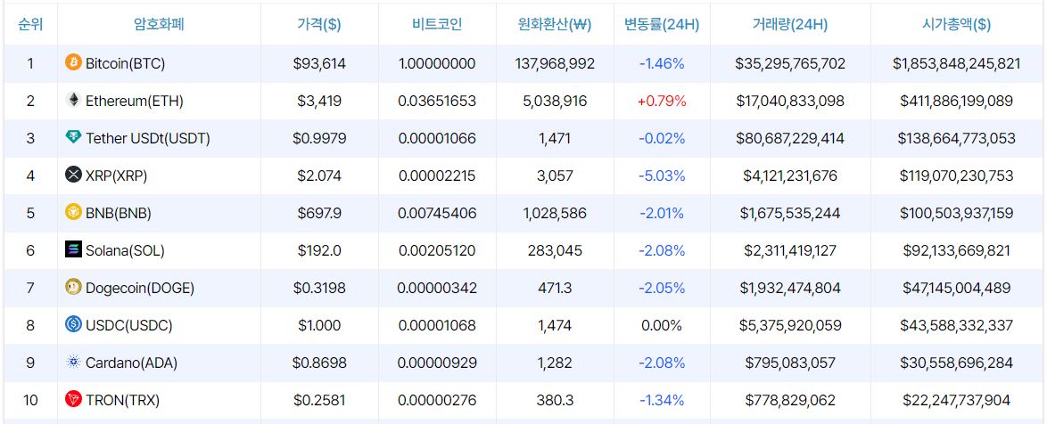Sort by the 변동률(24H) column header
This screenshot has width=1047, height=424.
[662, 25]
